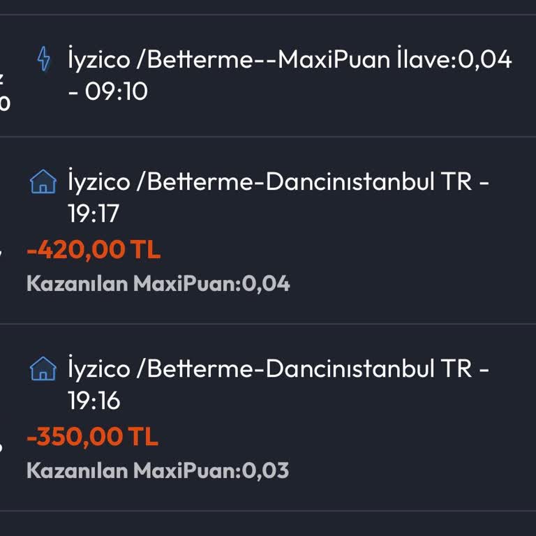Click the lightning bolt icon beside MaxiPuan İlave
This screenshot has width=536, height=536.
pyautogui.click(x=43, y=59)
